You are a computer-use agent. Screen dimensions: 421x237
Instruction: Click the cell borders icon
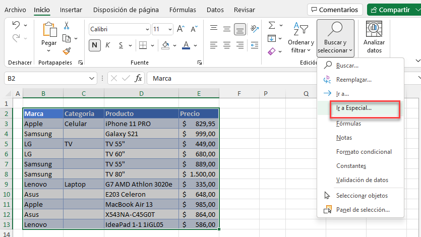click(143, 45)
